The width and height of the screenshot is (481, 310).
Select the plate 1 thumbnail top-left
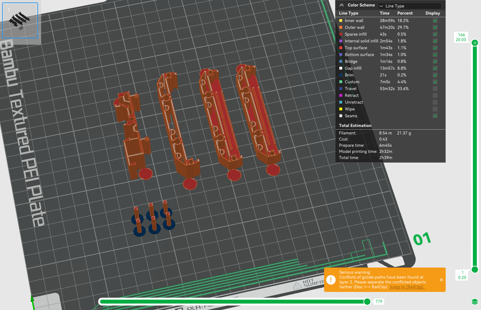click(20, 20)
